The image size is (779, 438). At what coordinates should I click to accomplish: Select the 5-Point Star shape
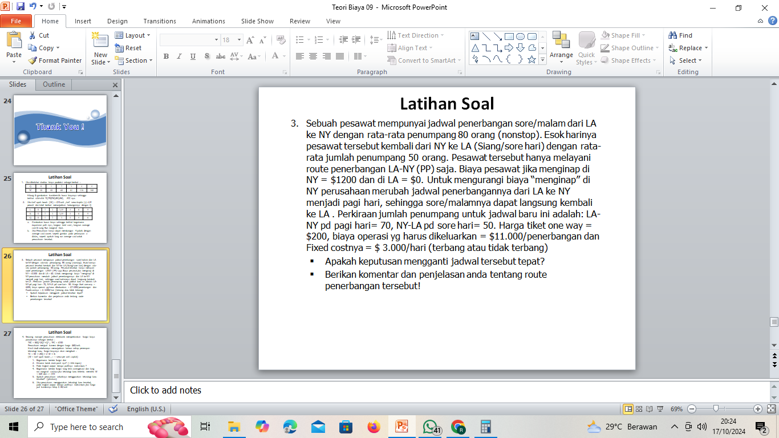point(531,59)
